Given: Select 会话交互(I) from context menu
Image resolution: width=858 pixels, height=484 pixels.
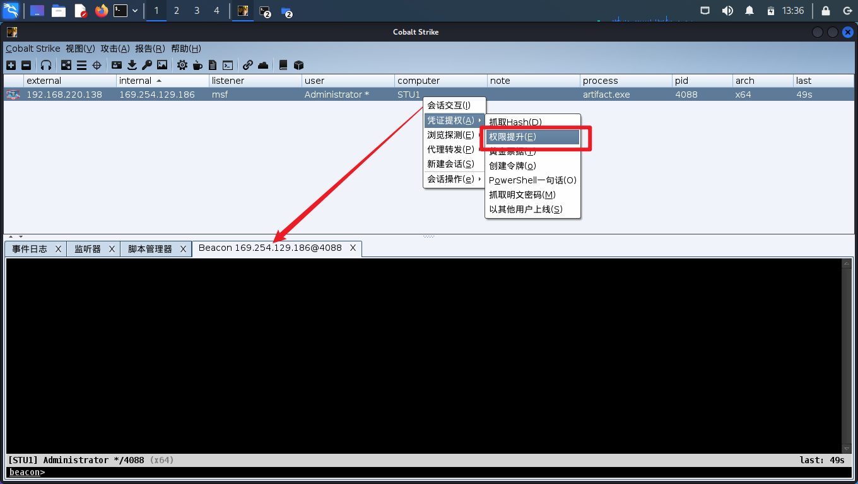Looking at the screenshot, I should [x=454, y=105].
